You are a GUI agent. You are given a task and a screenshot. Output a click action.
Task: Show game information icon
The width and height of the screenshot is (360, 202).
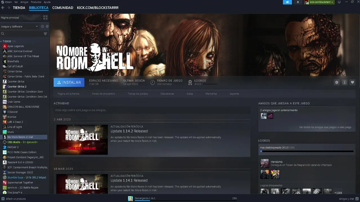[x=345, y=82]
